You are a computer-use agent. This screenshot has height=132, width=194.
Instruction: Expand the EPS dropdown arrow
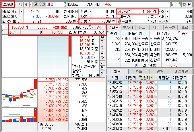pyautogui.click(x=168, y=12)
